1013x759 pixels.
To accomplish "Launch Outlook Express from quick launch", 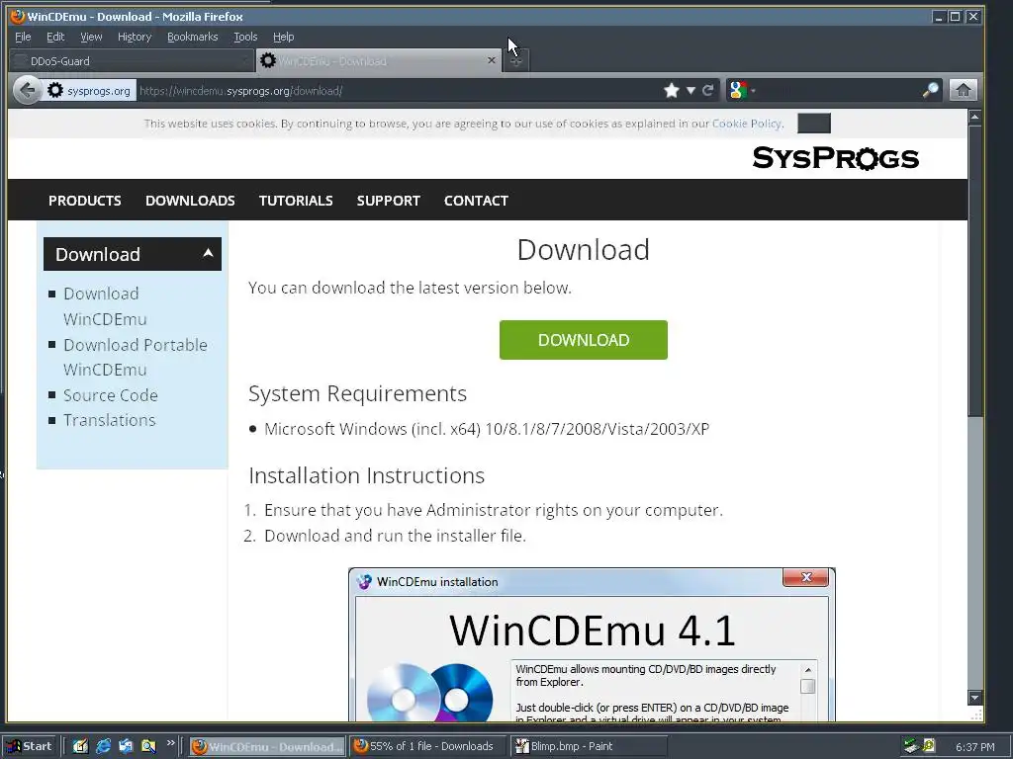I will click(x=126, y=746).
